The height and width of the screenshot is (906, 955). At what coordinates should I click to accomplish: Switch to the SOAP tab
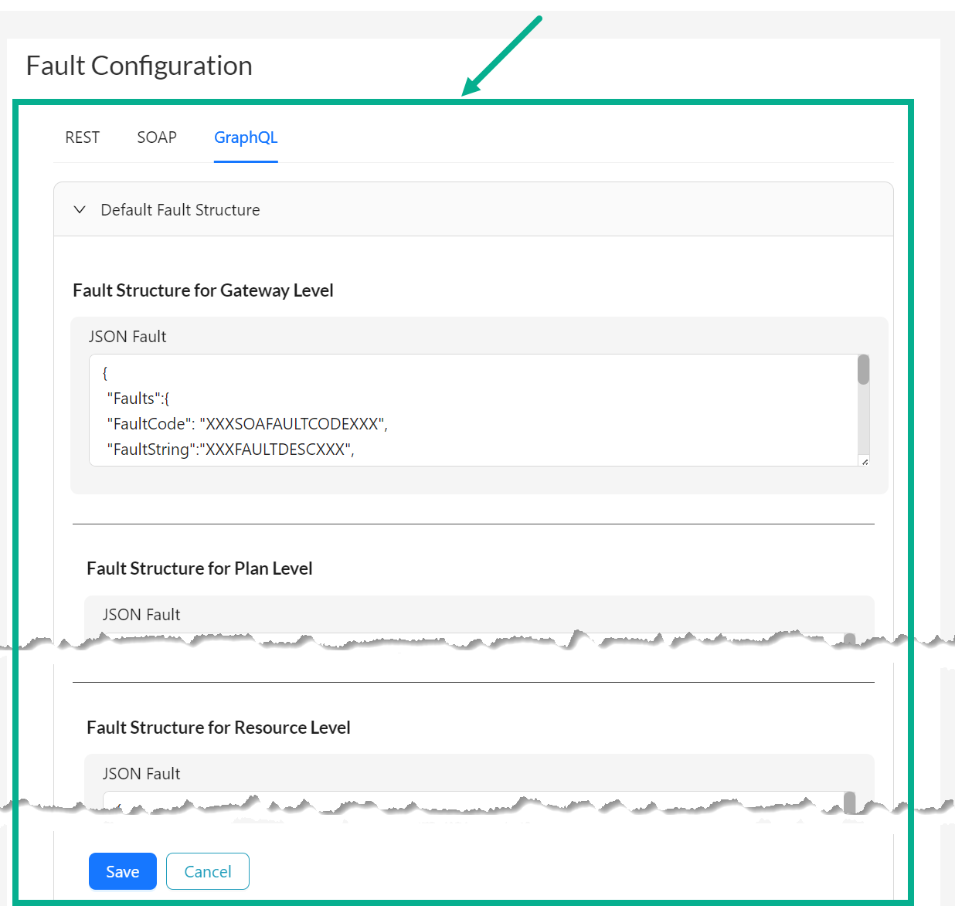(156, 137)
